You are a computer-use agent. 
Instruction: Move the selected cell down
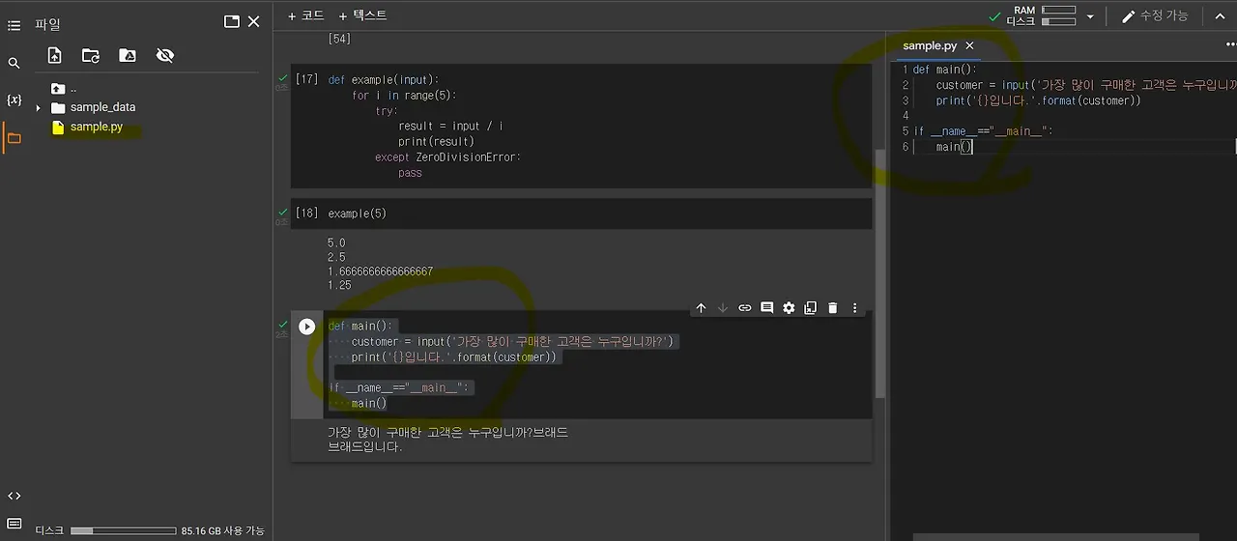pos(723,308)
